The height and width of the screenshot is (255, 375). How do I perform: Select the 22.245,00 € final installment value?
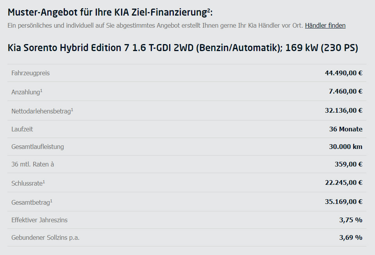pos(344,182)
